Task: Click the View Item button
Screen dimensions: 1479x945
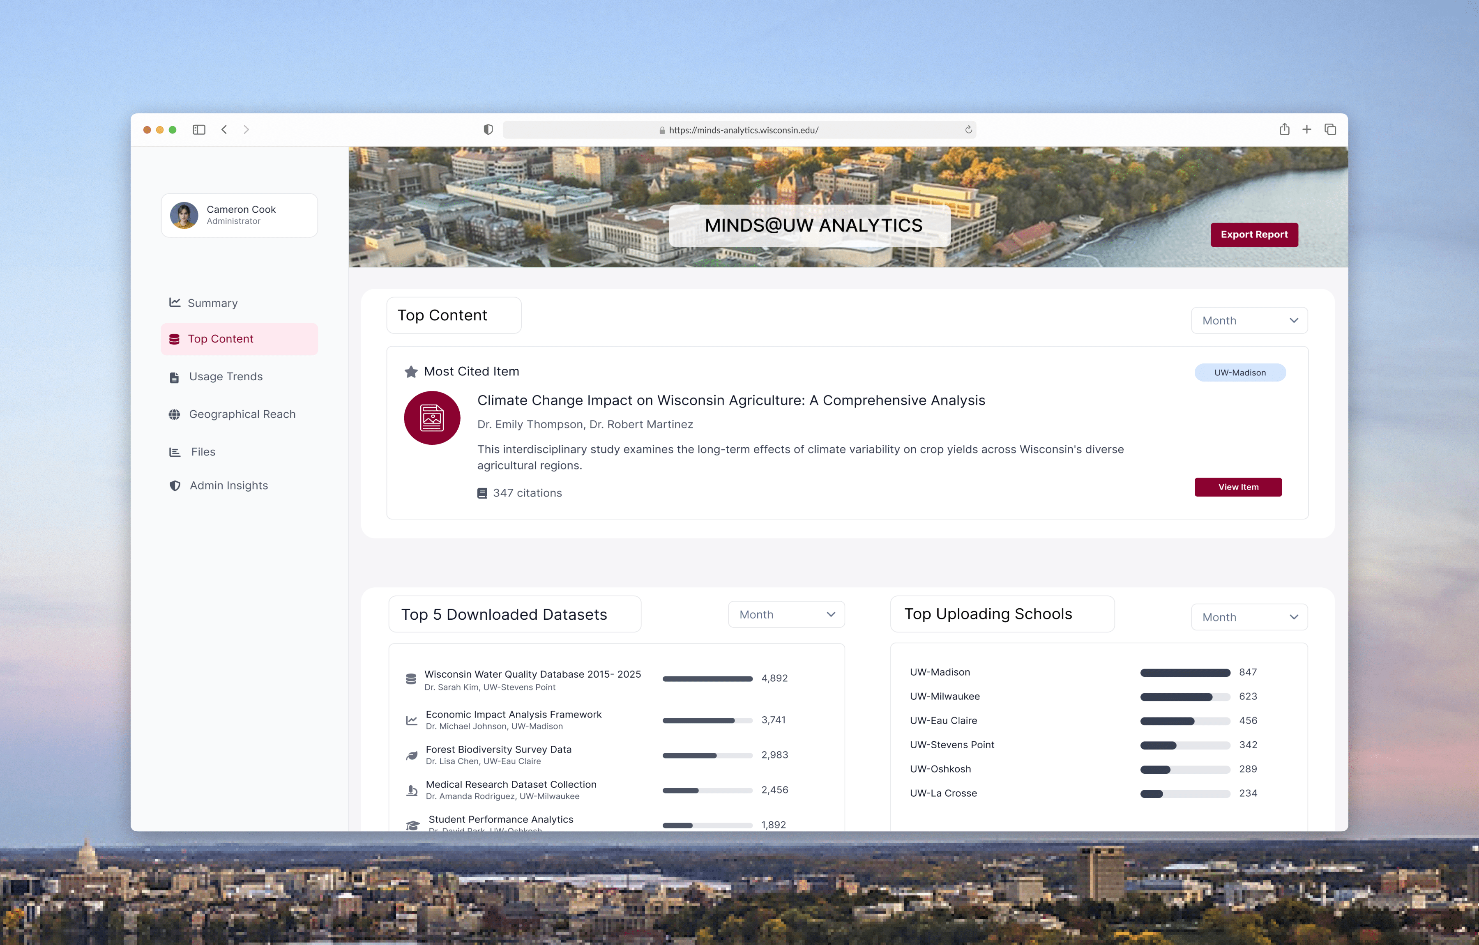Action: click(1237, 487)
